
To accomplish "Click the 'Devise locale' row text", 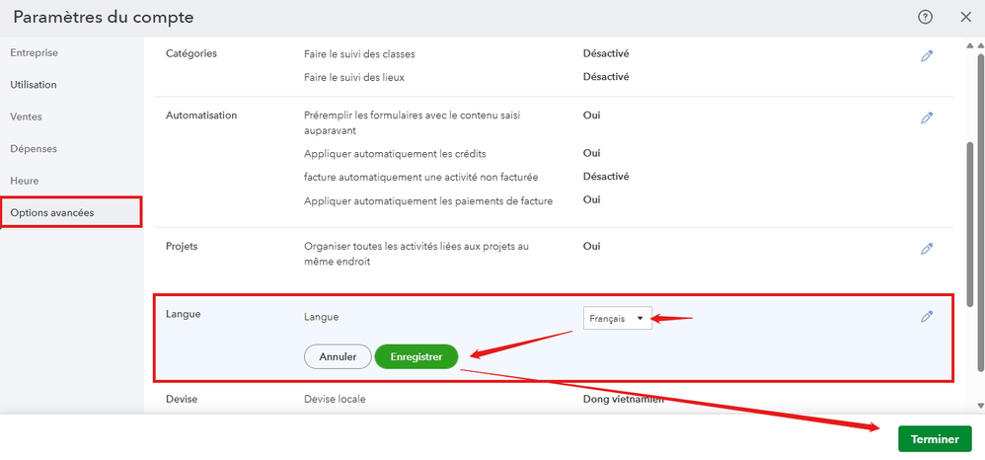I will pos(335,399).
